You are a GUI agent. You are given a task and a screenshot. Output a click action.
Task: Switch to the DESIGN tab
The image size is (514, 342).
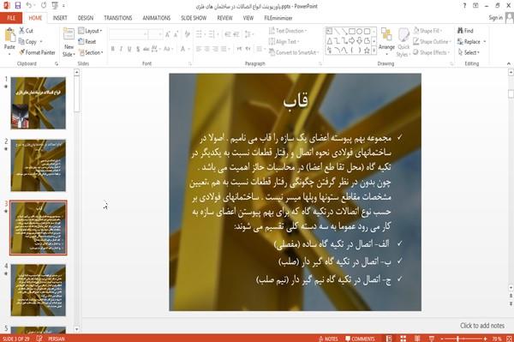[x=86, y=18]
